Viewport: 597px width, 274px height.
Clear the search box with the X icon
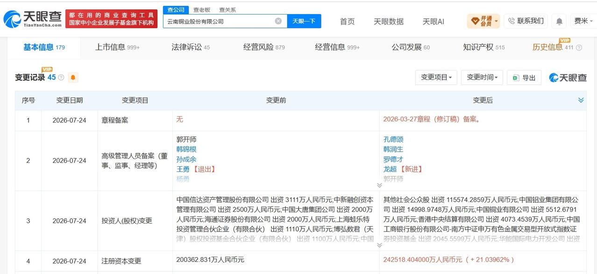[278, 21]
